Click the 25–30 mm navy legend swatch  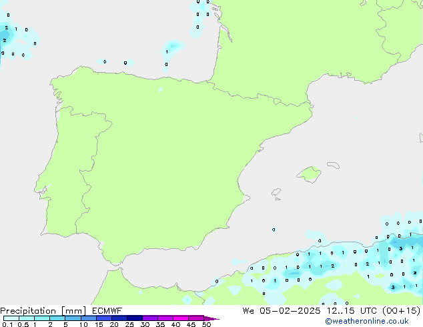(x=134, y=318)
